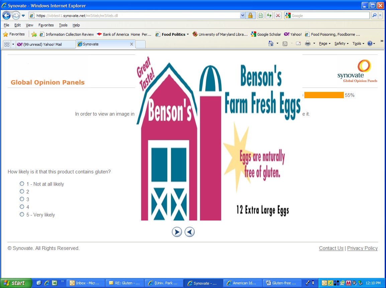Image resolution: width=386 pixels, height=288 pixels.
Task: Click the browser Forward arrow button
Action: coord(16,15)
